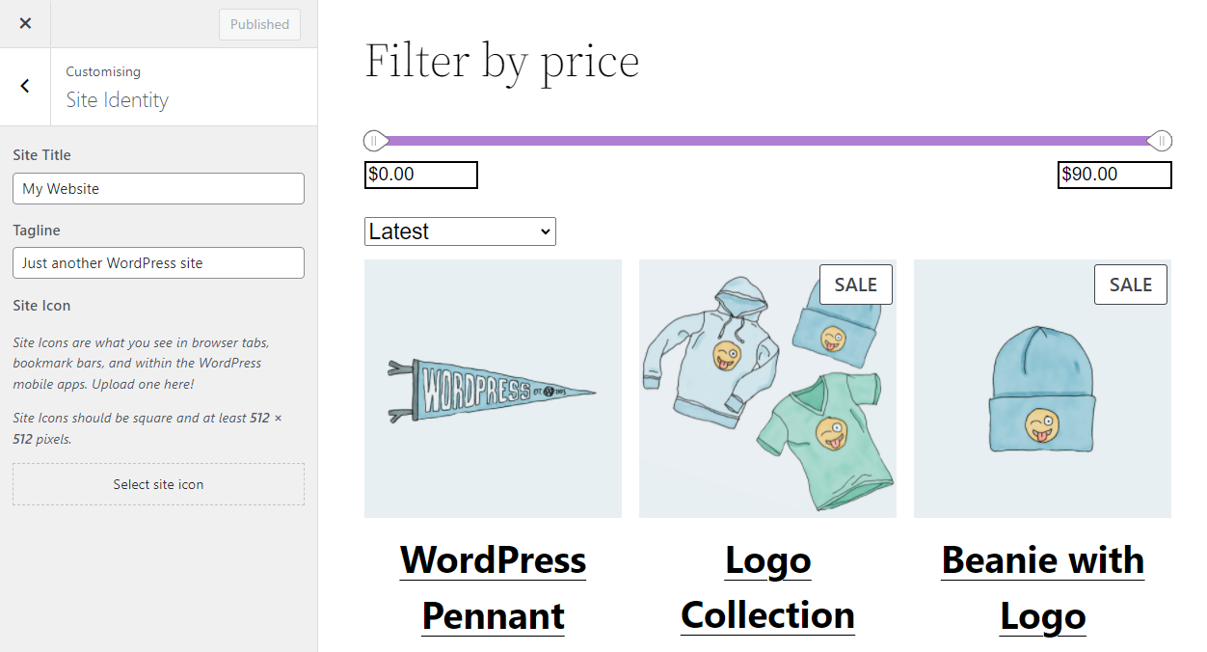Go back using the left chevron arrow
Screen dimensions: 1207x652
tap(25, 86)
